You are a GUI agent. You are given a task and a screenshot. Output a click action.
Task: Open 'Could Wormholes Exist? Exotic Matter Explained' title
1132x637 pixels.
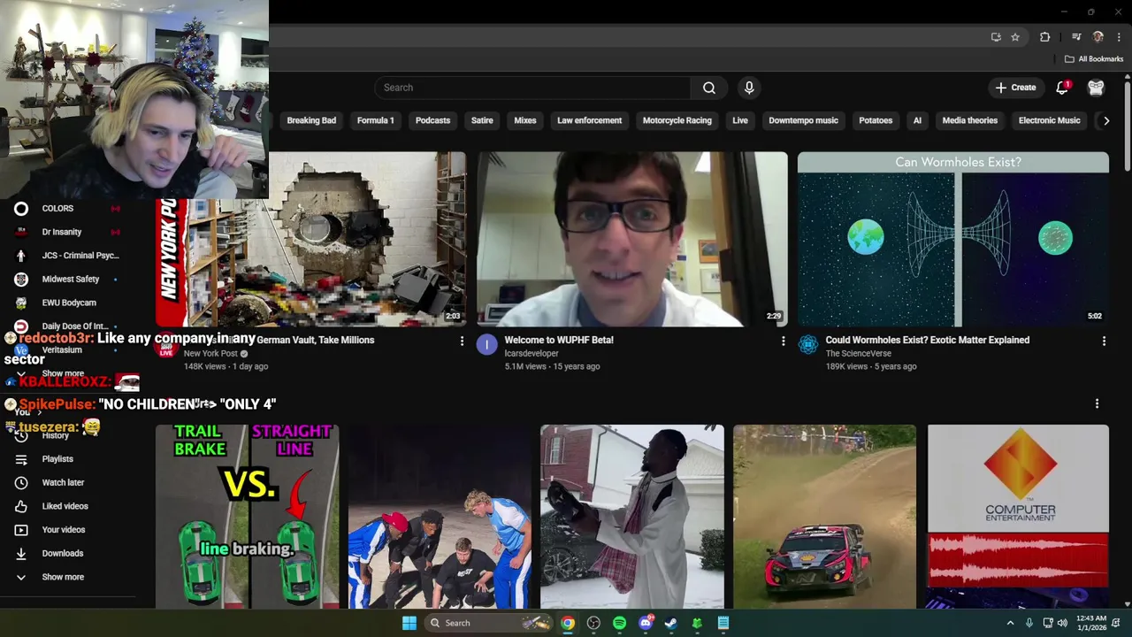click(x=927, y=340)
